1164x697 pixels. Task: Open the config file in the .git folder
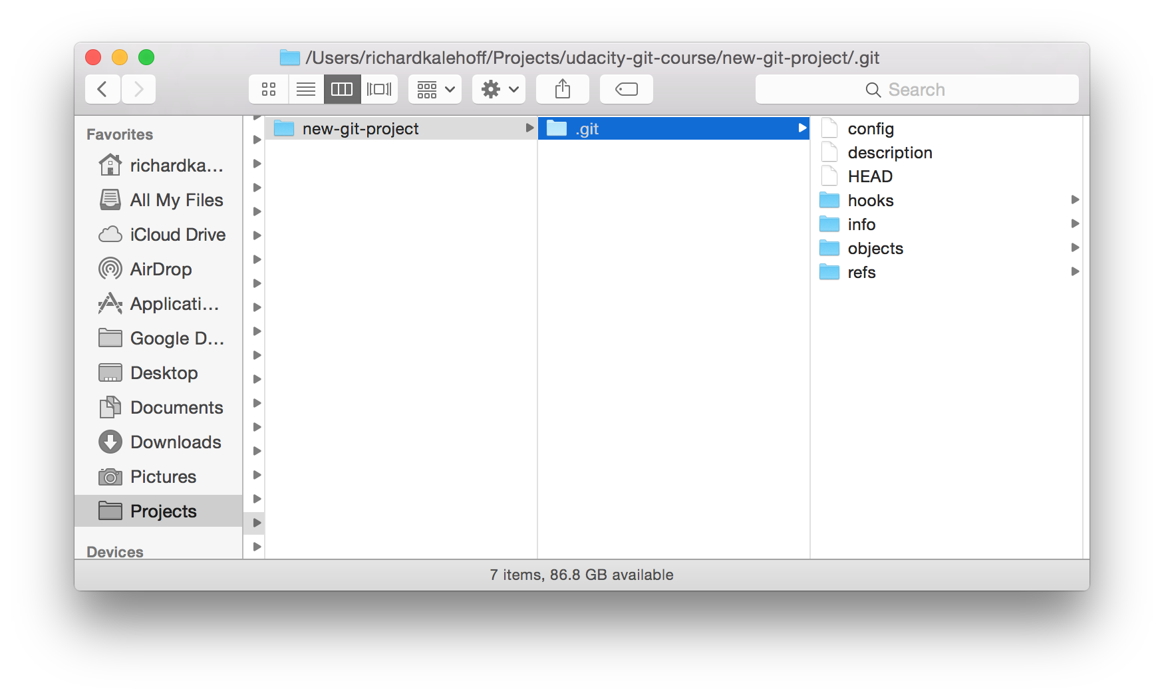coord(870,128)
